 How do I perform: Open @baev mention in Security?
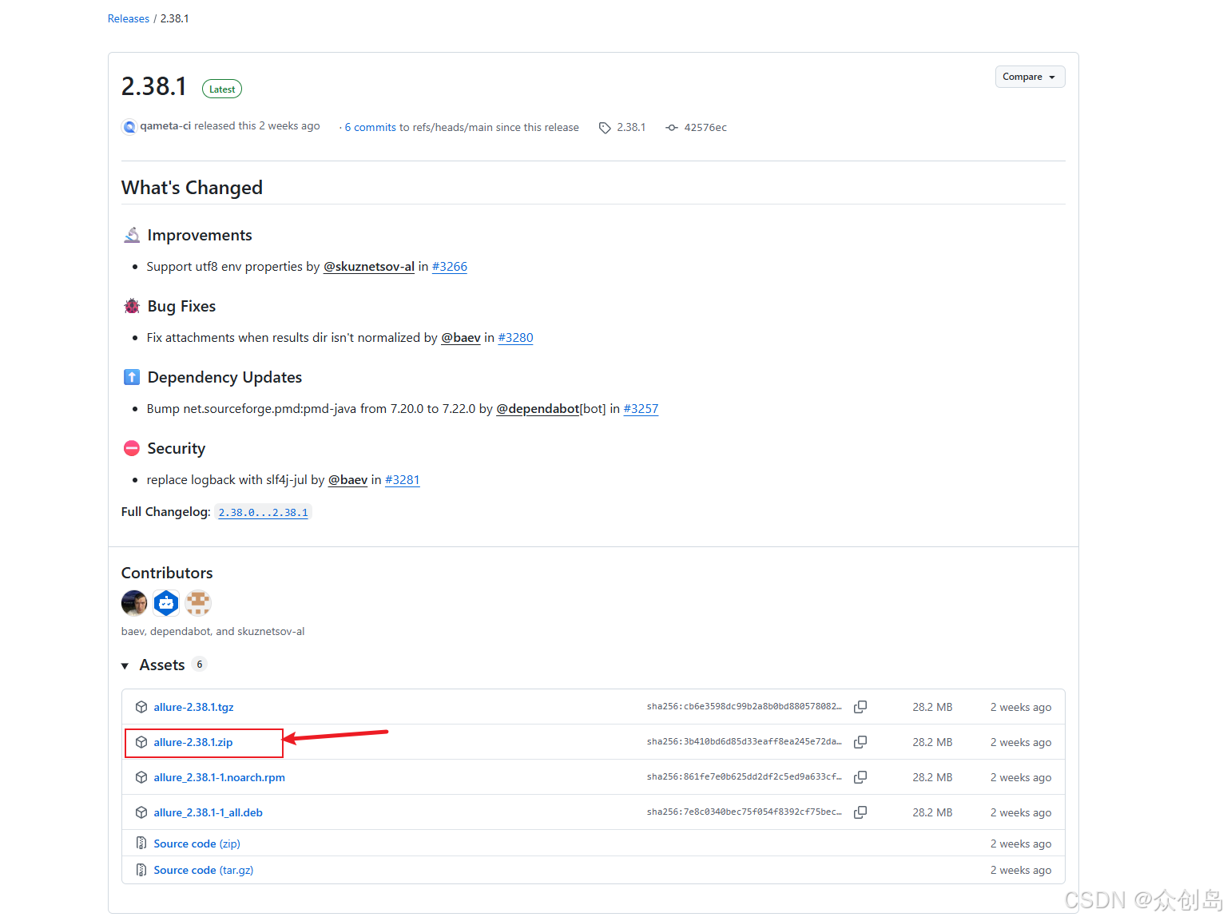click(347, 480)
